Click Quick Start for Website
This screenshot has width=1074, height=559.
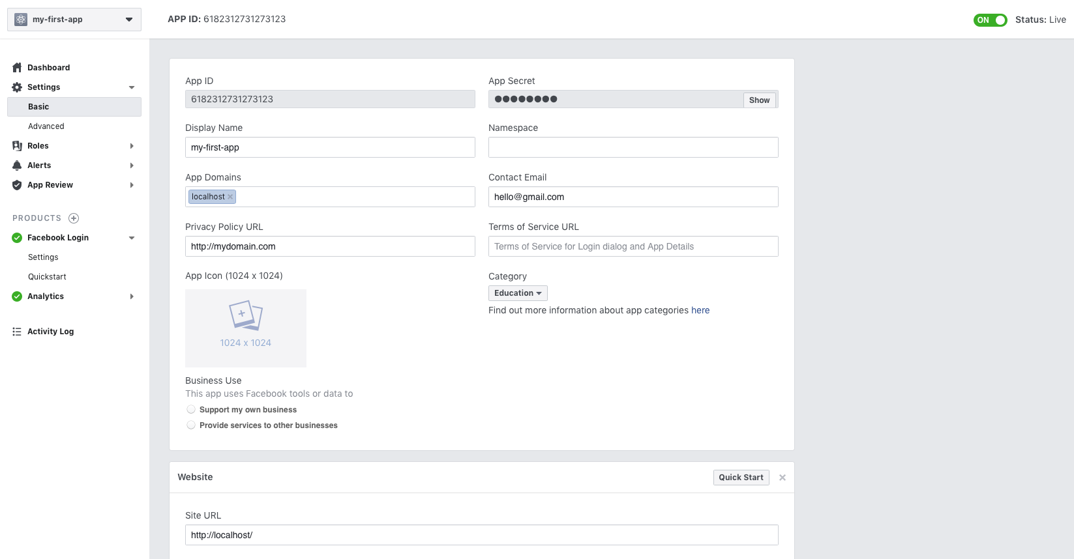pos(741,478)
